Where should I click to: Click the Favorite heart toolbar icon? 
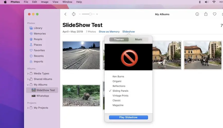(x=215, y=14)
